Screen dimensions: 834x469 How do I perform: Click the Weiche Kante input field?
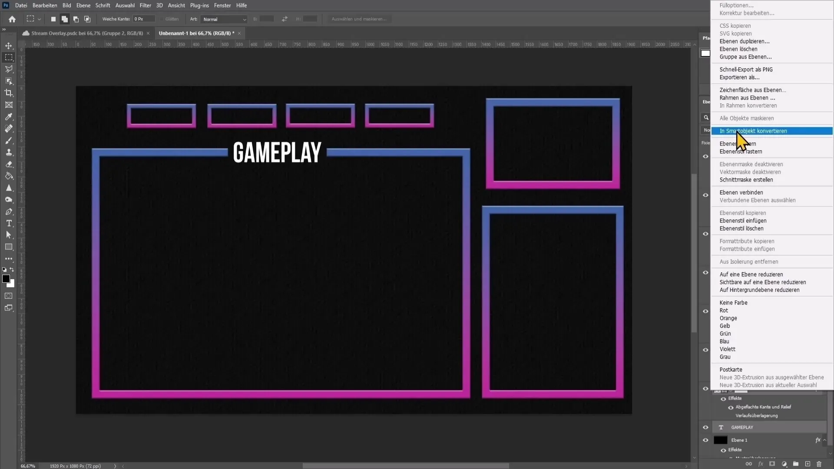144,19
